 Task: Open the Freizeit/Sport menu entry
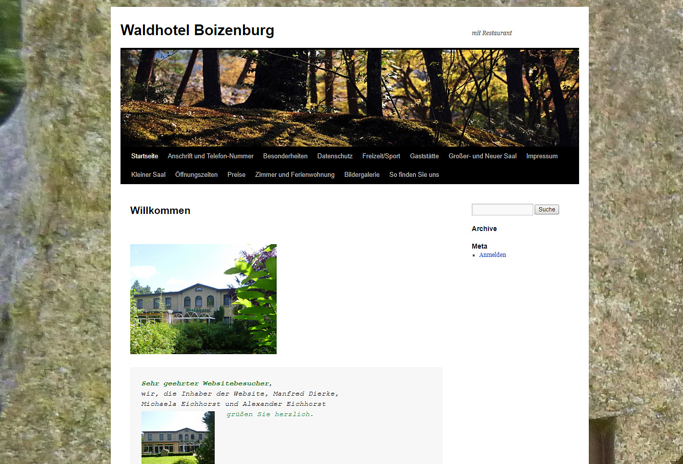pyautogui.click(x=381, y=156)
